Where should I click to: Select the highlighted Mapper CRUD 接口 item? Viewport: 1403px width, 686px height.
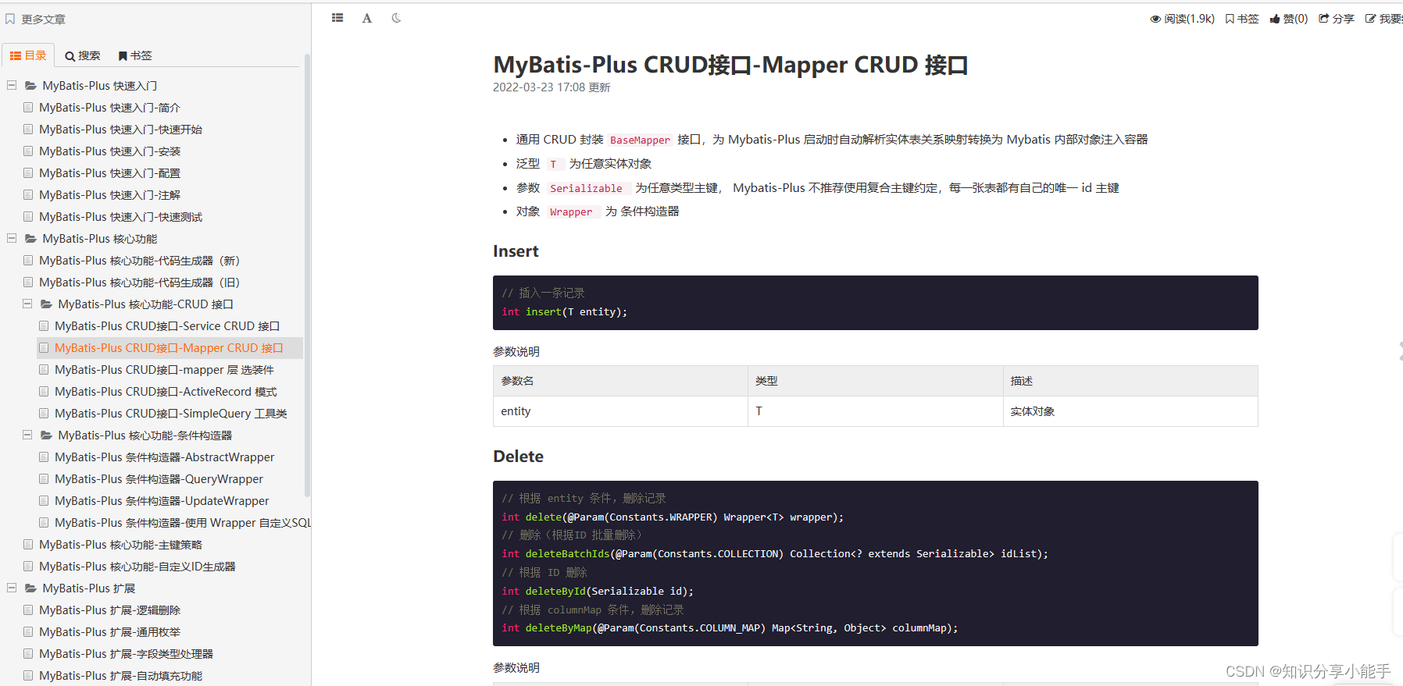pyautogui.click(x=169, y=348)
